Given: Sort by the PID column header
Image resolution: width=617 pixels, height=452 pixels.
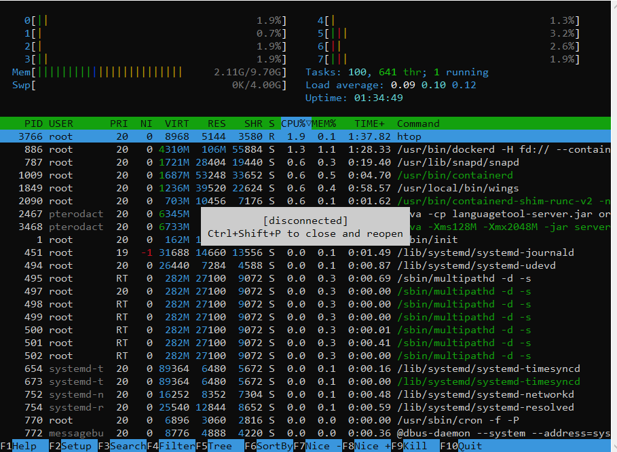Looking at the screenshot, I should (x=33, y=124).
